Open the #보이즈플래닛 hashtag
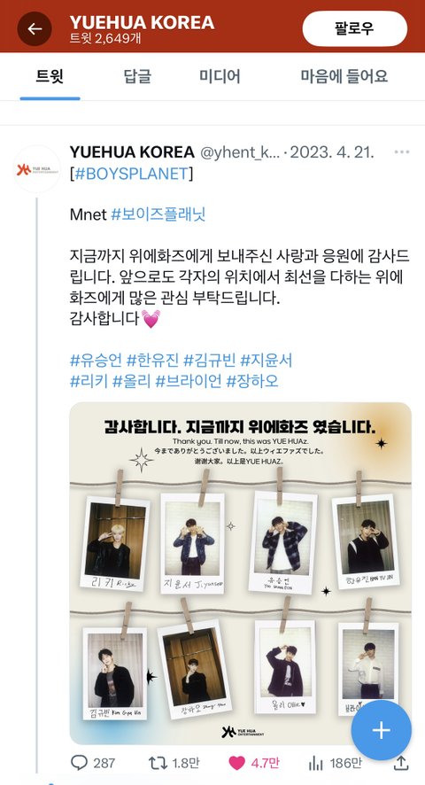The image size is (425, 785). [x=158, y=214]
